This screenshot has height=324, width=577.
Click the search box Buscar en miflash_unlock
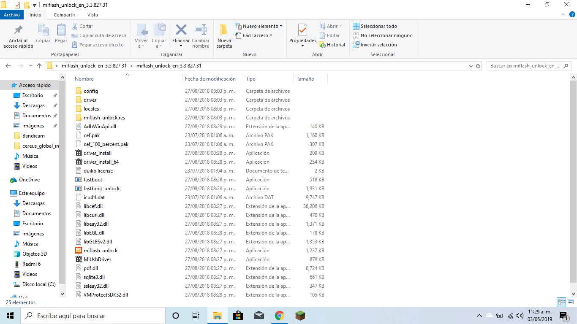(530, 66)
